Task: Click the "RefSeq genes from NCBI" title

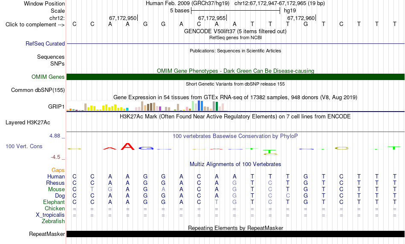Action: click(235, 37)
